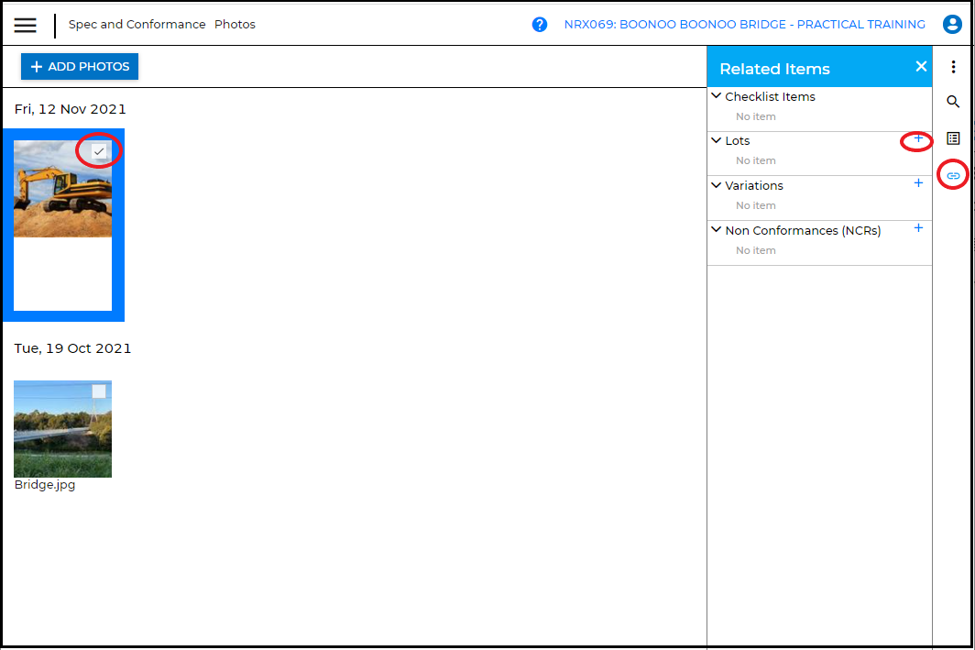Collapse the Lots section
The height and width of the screenshot is (650, 975).
click(717, 140)
